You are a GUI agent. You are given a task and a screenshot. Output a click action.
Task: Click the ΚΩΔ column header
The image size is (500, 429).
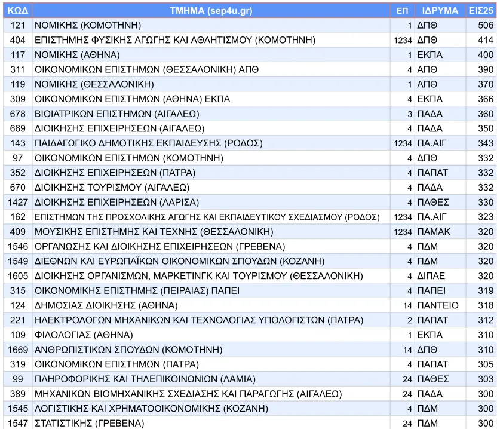click(17, 10)
